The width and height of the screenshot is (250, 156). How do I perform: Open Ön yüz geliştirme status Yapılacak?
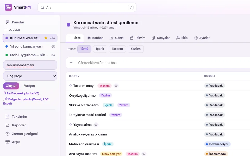(214, 95)
